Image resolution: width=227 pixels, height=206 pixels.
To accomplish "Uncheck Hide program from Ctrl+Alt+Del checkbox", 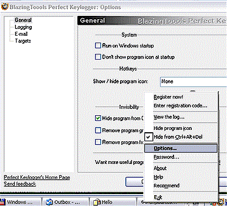I will coord(98,119).
